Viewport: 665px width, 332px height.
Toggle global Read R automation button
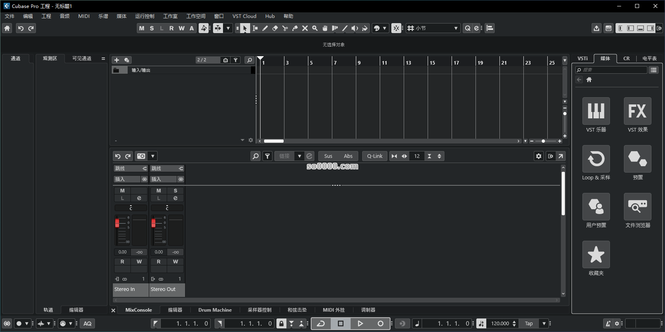point(172,28)
